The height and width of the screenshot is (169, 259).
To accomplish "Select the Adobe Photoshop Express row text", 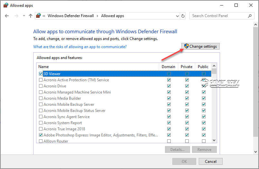I will point(101,135).
